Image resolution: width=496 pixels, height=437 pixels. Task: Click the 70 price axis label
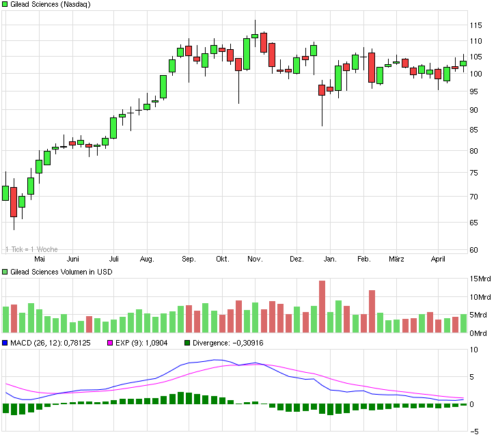click(474, 197)
